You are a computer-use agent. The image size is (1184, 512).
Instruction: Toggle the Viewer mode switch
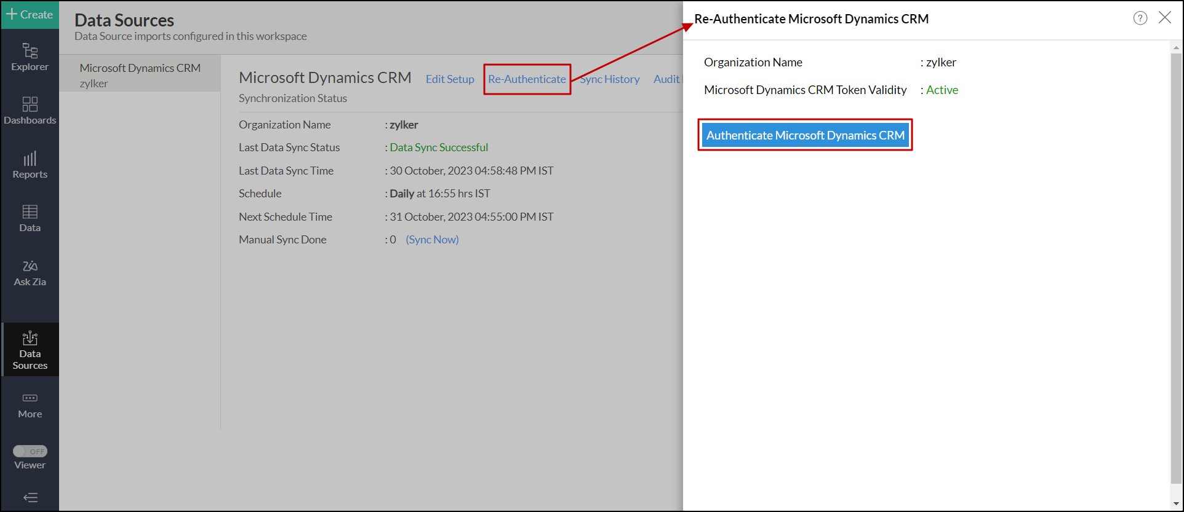pyautogui.click(x=30, y=451)
